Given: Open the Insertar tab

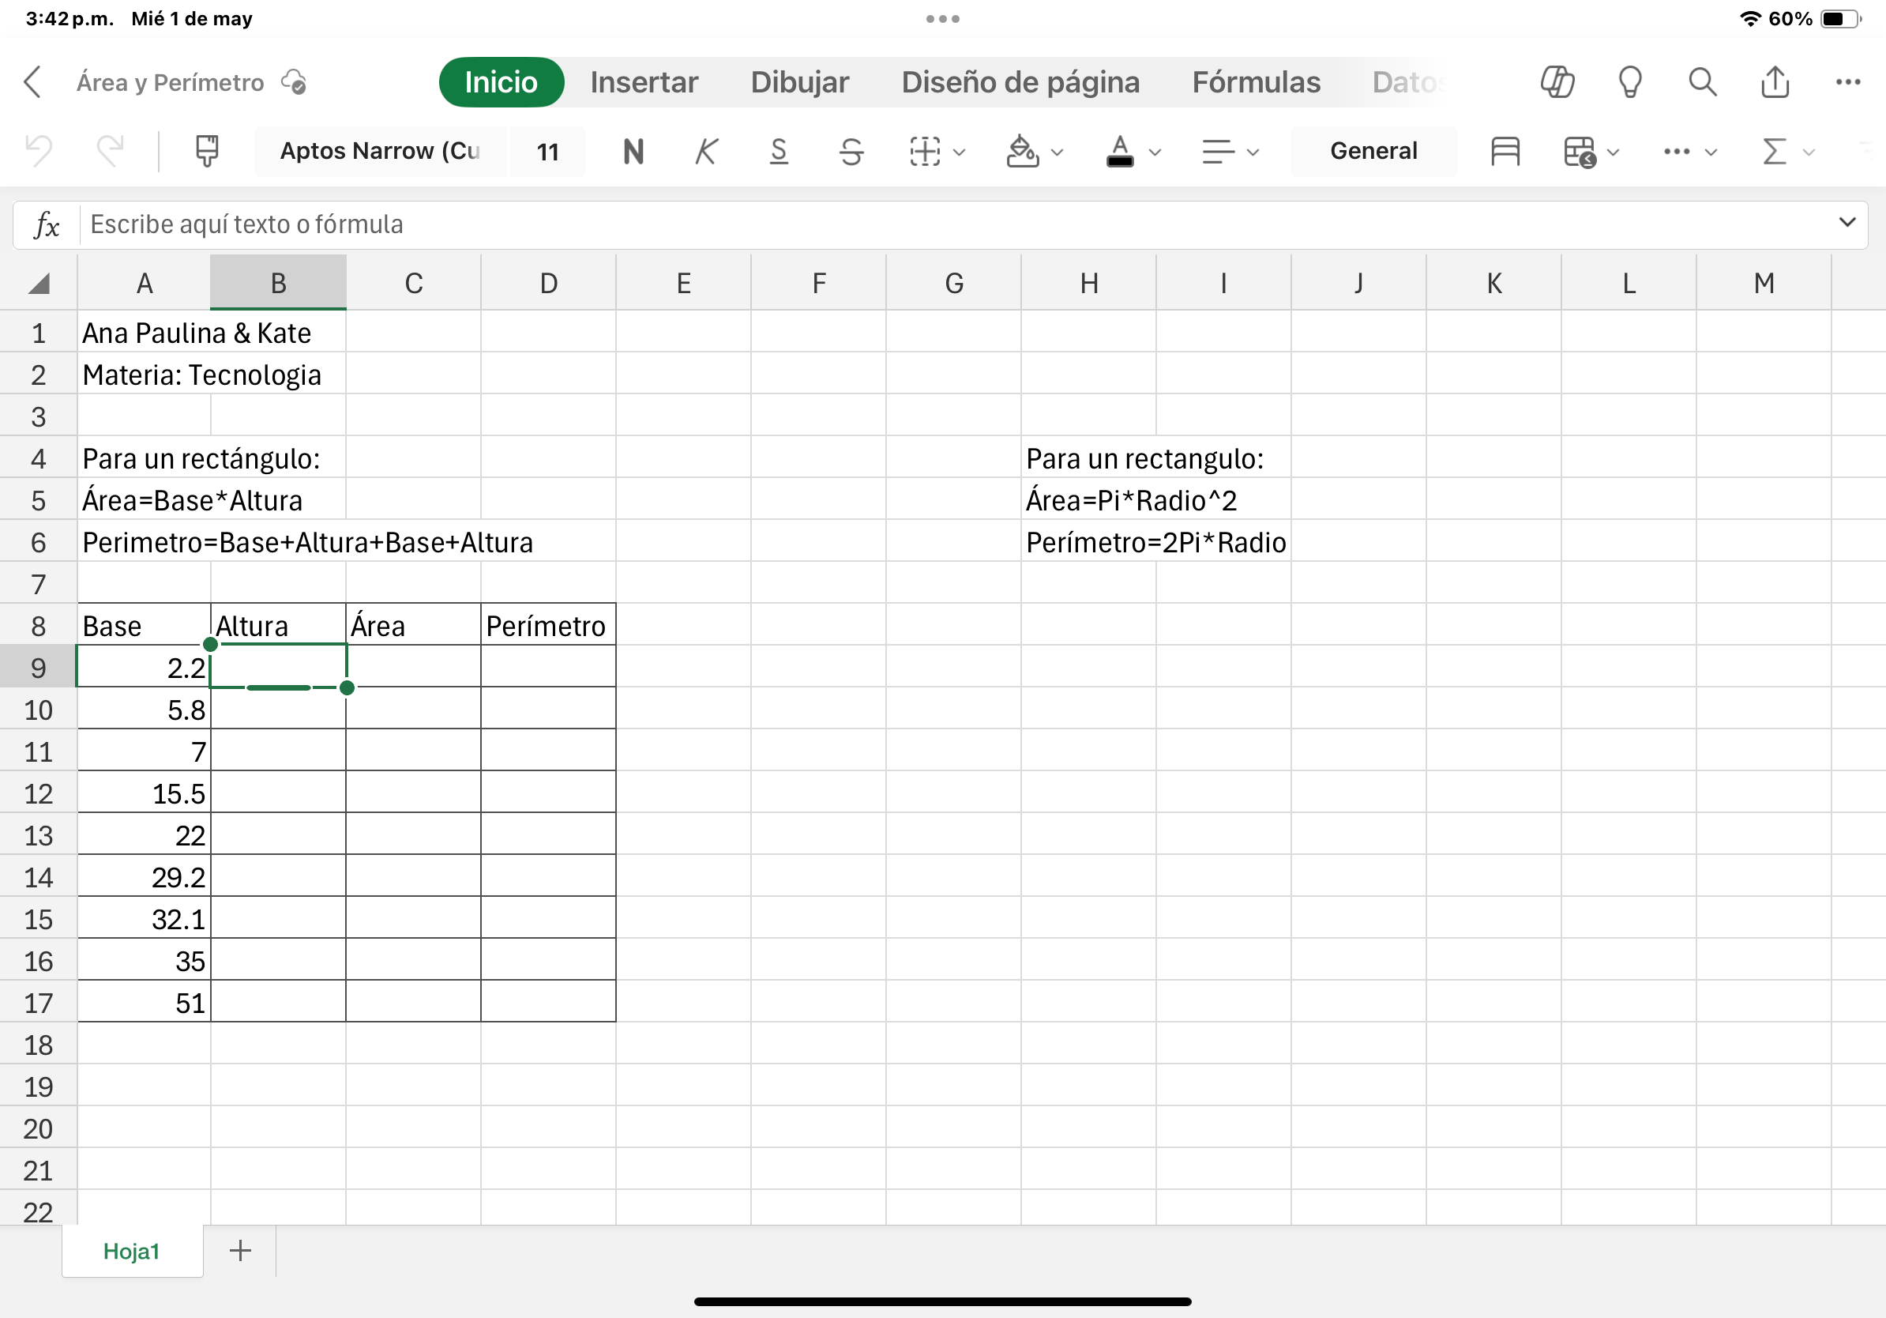Looking at the screenshot, I should (x=644, y=82).
